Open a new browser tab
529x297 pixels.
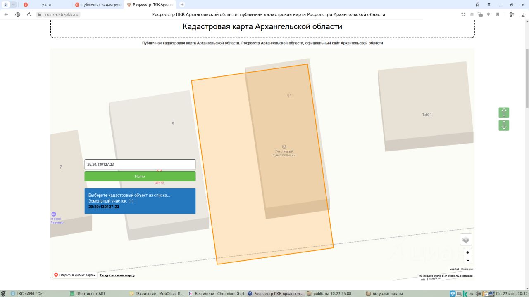coord(182,5)
